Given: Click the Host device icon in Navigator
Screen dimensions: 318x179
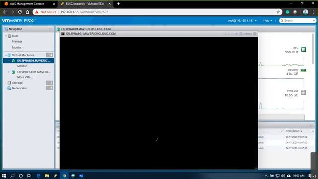Looking at the screenshot, I should pyautogui.click(x=9, y=36).
